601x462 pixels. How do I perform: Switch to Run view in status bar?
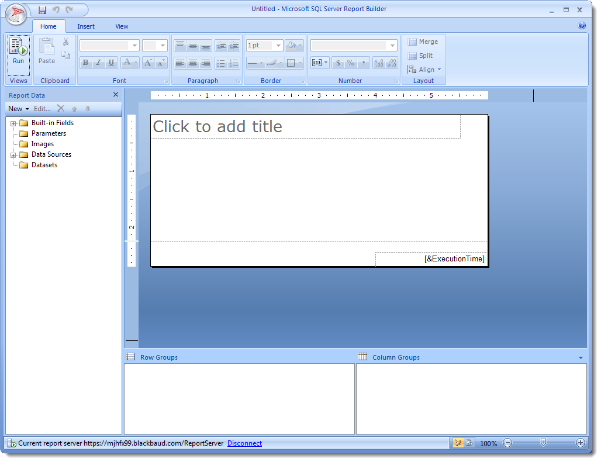coord(469,443)
